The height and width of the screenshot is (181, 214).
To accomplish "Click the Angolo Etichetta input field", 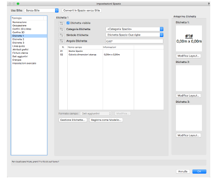I will [x=134, y=41].
